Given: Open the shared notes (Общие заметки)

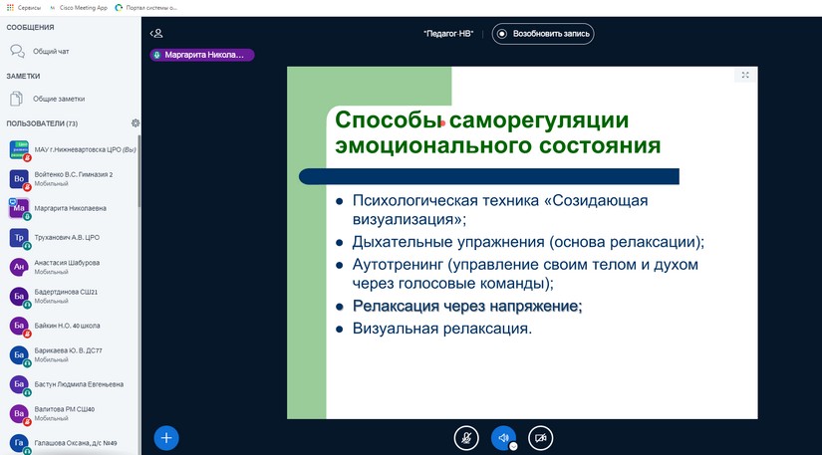Looking at the screenshot, I should [47, 99].
